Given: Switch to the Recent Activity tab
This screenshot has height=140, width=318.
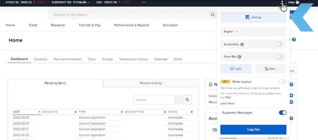Looking at the screenshot, I should pos(151,83).
